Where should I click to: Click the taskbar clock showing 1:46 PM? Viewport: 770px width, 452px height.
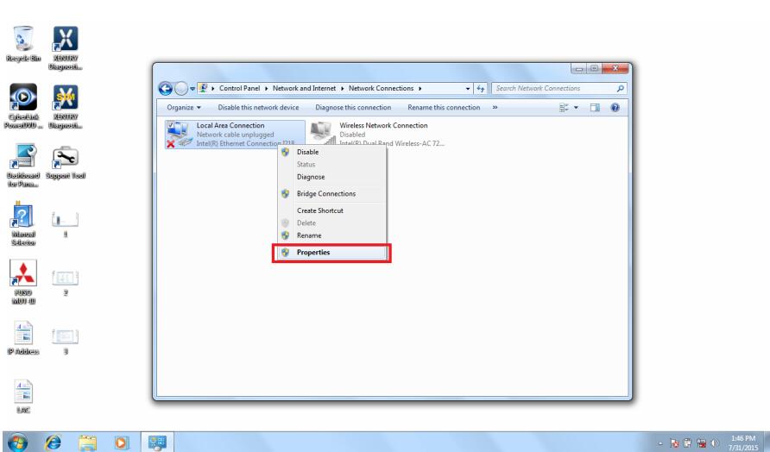[x=743, y=443]
